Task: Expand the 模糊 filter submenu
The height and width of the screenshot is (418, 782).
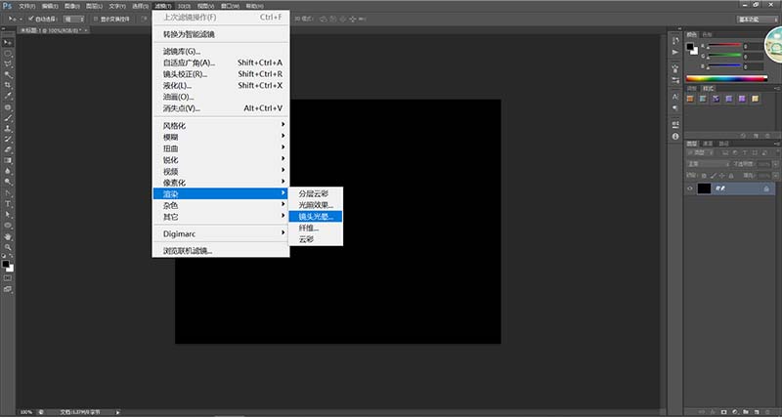Action: point(221,137)
